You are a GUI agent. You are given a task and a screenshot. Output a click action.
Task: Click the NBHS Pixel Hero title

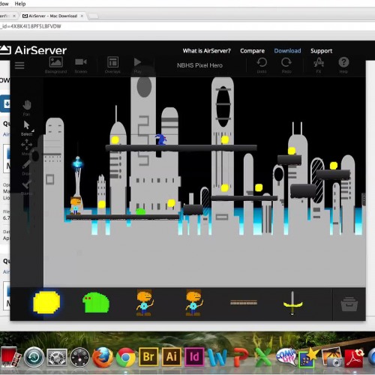click(x=199, y=65)
